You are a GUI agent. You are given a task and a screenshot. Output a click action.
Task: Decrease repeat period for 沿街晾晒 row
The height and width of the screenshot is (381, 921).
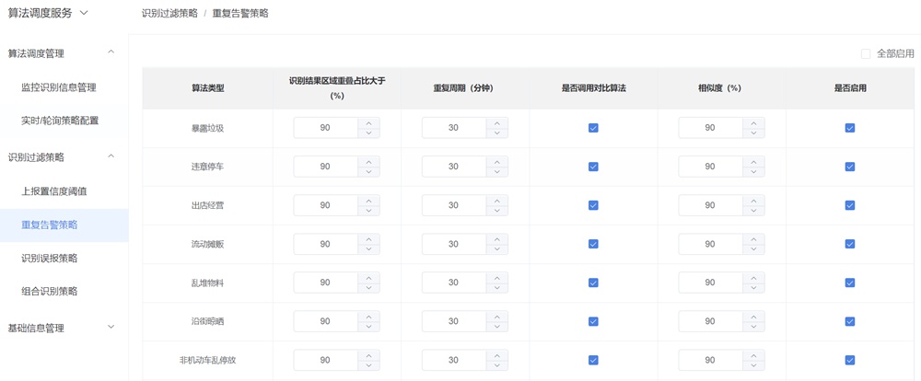coord(497,327)
